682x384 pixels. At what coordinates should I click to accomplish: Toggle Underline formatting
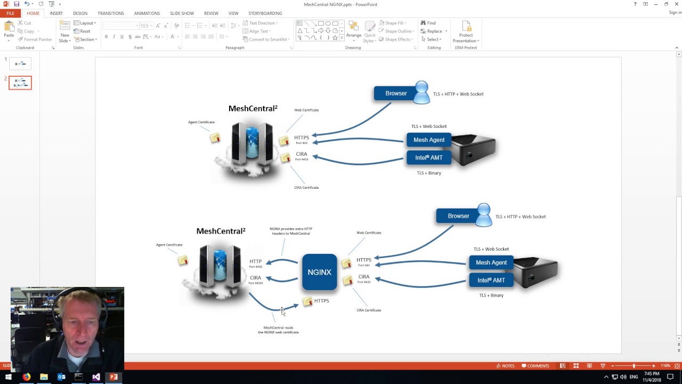(122, 36)
